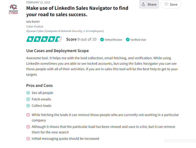Click the minus icon beside 'Although it shows'
Viewport: 196px width, 148px height.
(28, 127)
